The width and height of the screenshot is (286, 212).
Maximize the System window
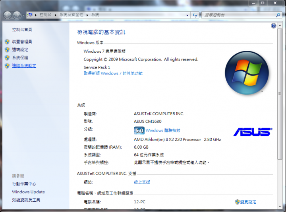pos(263,3)
